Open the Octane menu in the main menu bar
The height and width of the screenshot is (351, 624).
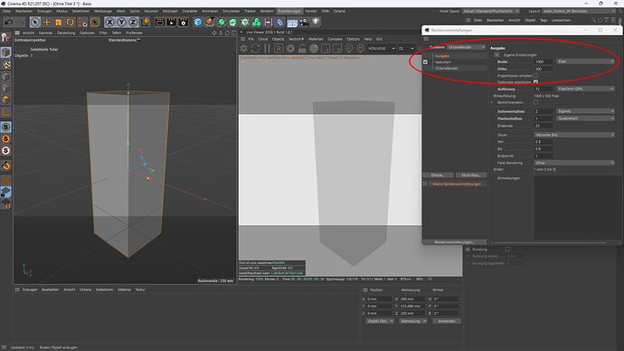coord(339,11)
